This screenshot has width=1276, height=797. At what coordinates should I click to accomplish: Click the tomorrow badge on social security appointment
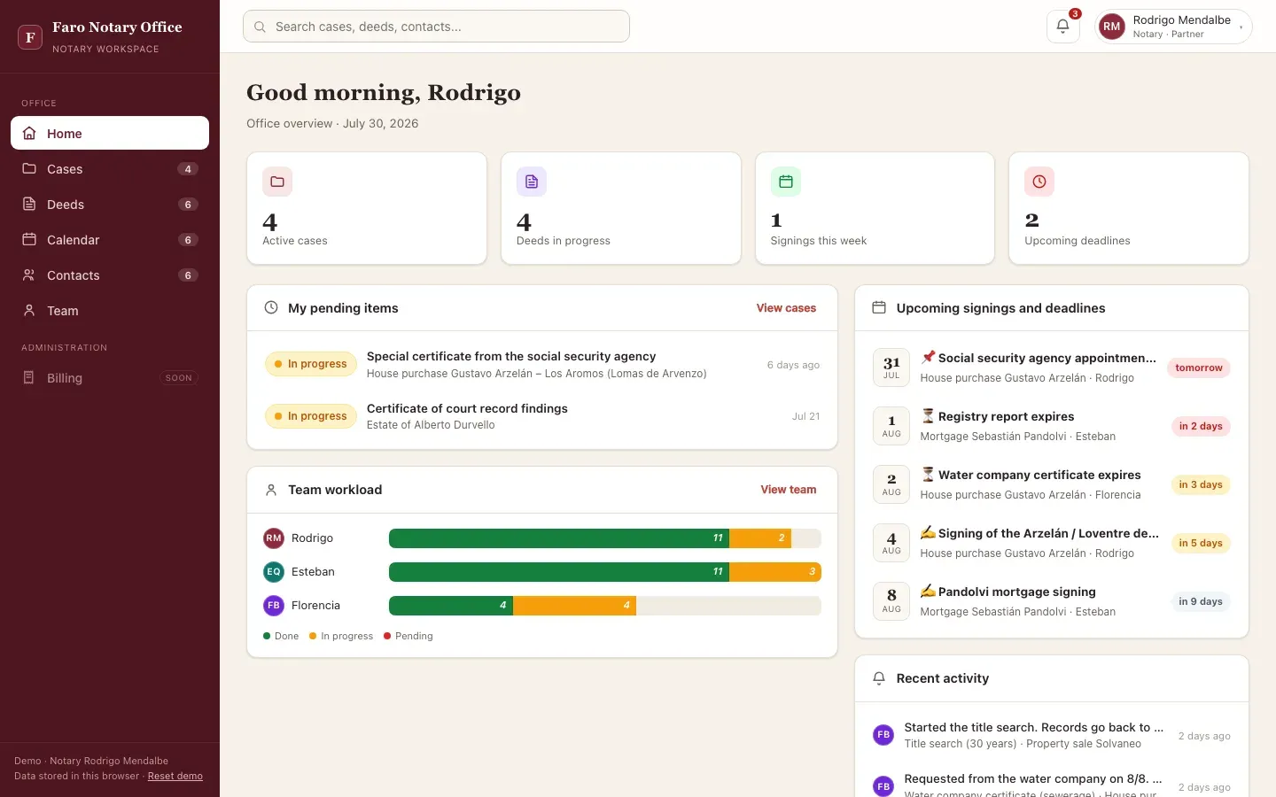click(1199, 368)
